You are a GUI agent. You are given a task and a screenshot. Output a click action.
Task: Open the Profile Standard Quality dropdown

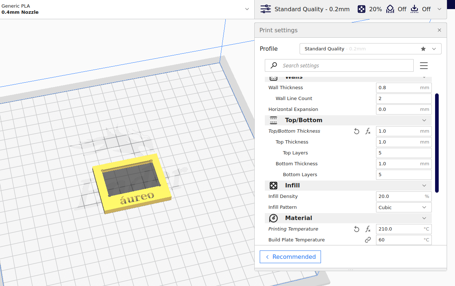[370, 49]
